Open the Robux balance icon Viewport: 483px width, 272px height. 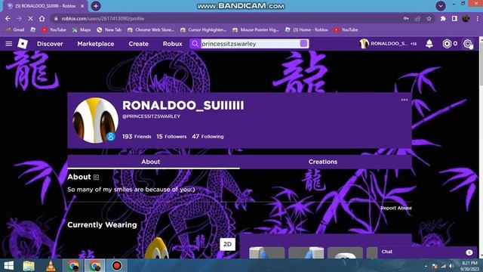447,44
